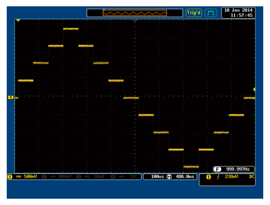This screenshot has width=270, height=205.
Task: Click the yellow triangle marker at top-left of grid
Action: [x=18, y=20]
